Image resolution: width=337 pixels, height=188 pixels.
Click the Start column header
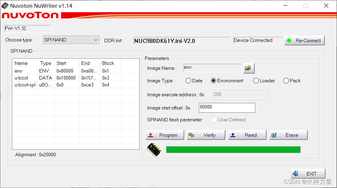pos(67,63)
